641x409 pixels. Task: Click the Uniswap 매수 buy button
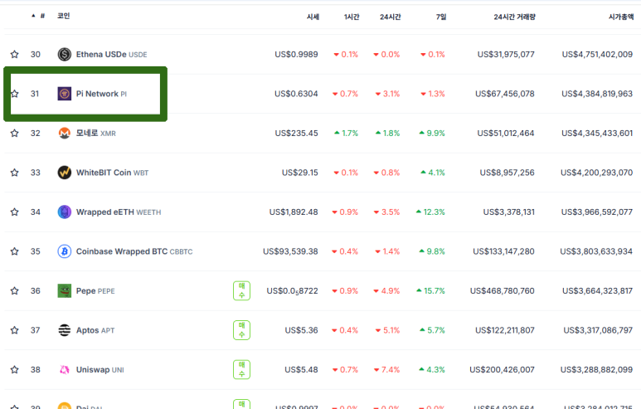coord(241,370)
